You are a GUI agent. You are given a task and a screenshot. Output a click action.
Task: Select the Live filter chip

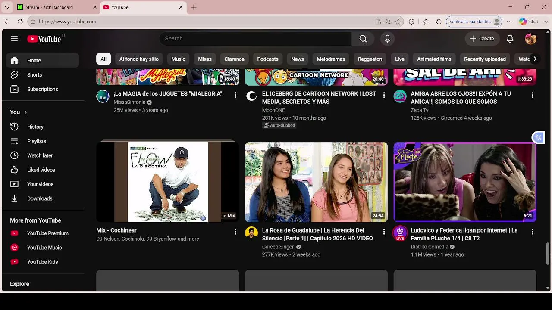(400, 59)
